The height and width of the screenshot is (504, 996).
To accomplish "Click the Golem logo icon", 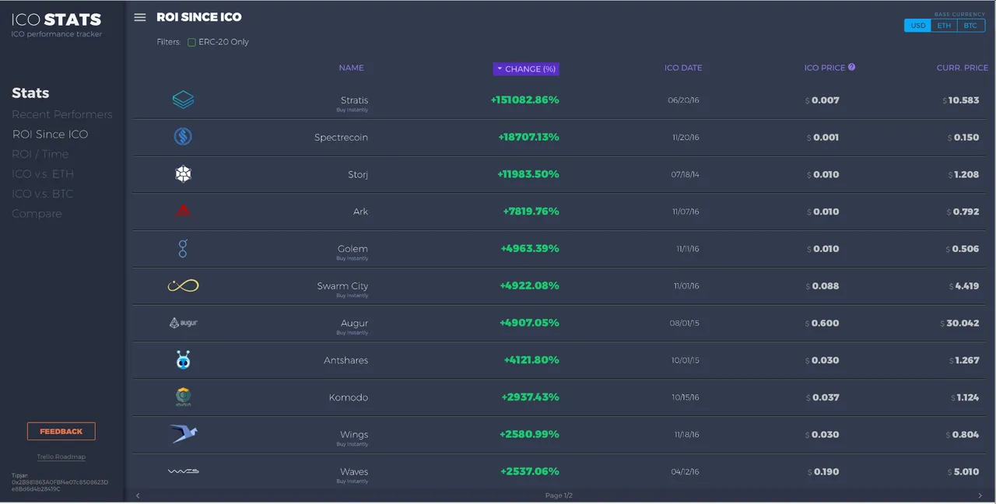I will click(x=183, y=248).
